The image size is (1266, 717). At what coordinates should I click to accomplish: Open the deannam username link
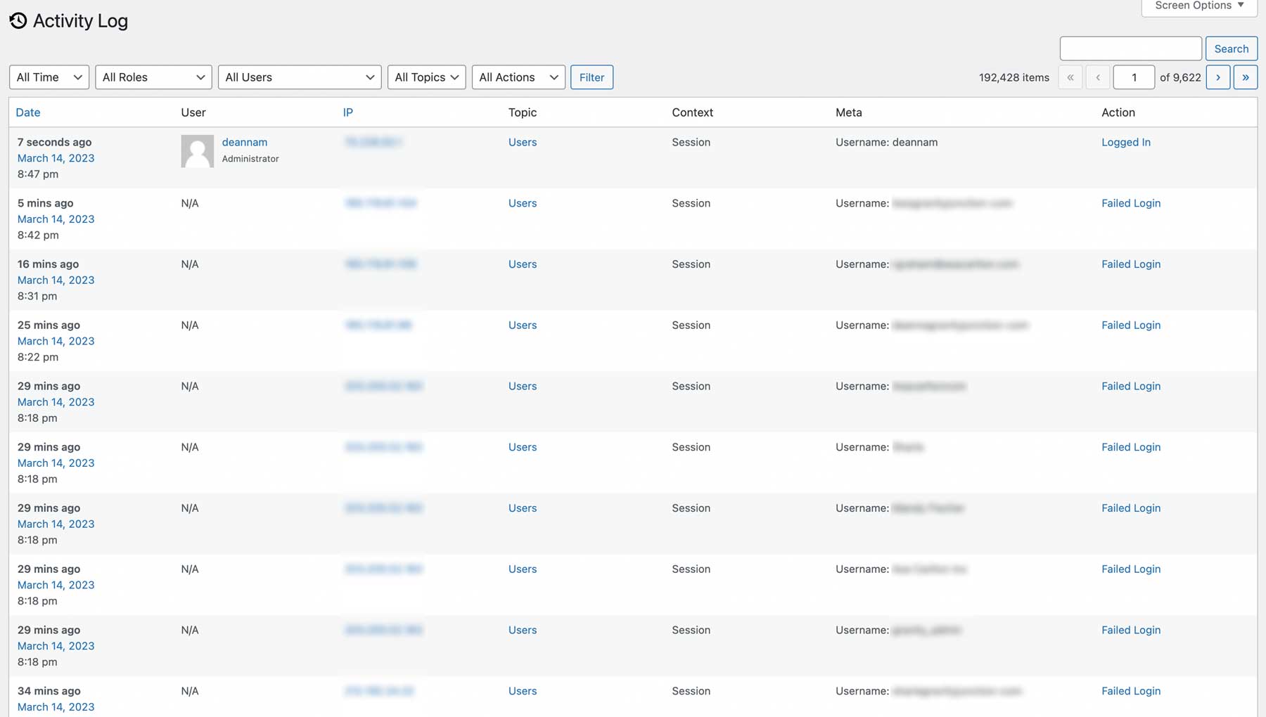click(244, 142)
